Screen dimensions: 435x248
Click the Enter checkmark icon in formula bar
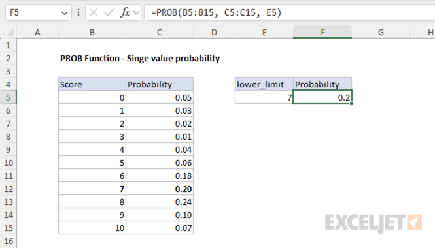pyautogui.click(x=109, y=12)
